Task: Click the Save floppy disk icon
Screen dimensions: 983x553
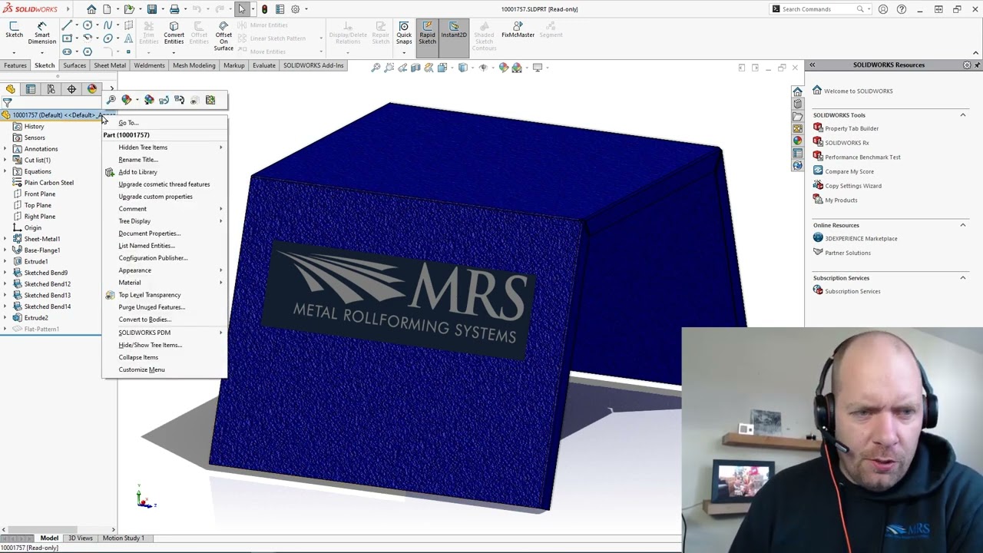Action: click(x=152, y=9)
